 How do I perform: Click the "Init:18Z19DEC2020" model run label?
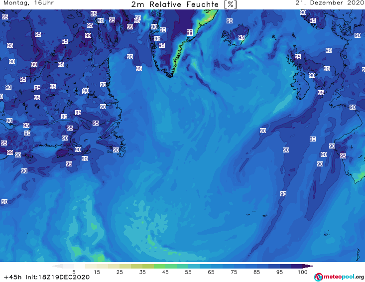pyautogui.click(x=57, y=277)
